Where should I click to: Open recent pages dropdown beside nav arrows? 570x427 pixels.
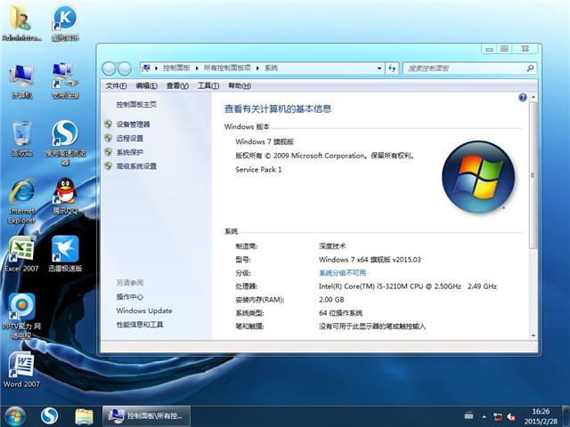[134, 68]
